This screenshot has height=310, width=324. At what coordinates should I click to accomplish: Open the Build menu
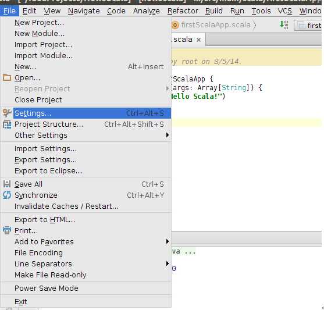pos(214,10)
